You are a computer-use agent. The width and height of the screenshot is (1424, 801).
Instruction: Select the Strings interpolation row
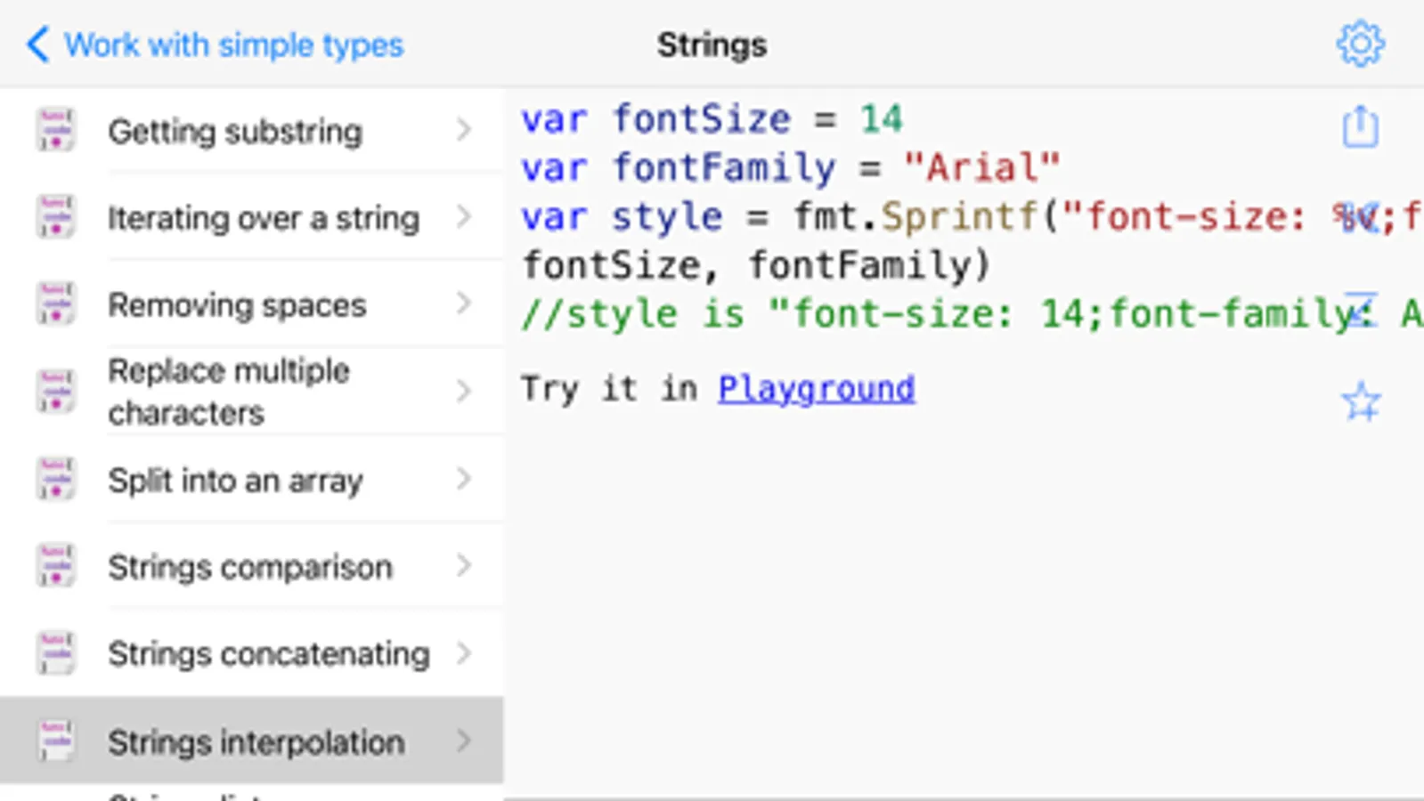[x=256, y=741]
